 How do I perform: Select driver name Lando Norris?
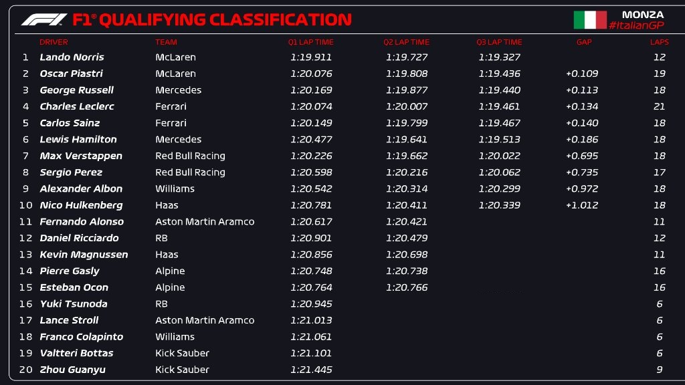point(72,57)
